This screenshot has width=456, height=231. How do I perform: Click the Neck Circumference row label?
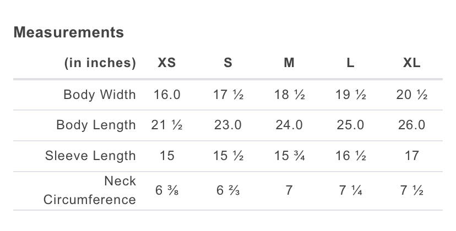point(90,190)
